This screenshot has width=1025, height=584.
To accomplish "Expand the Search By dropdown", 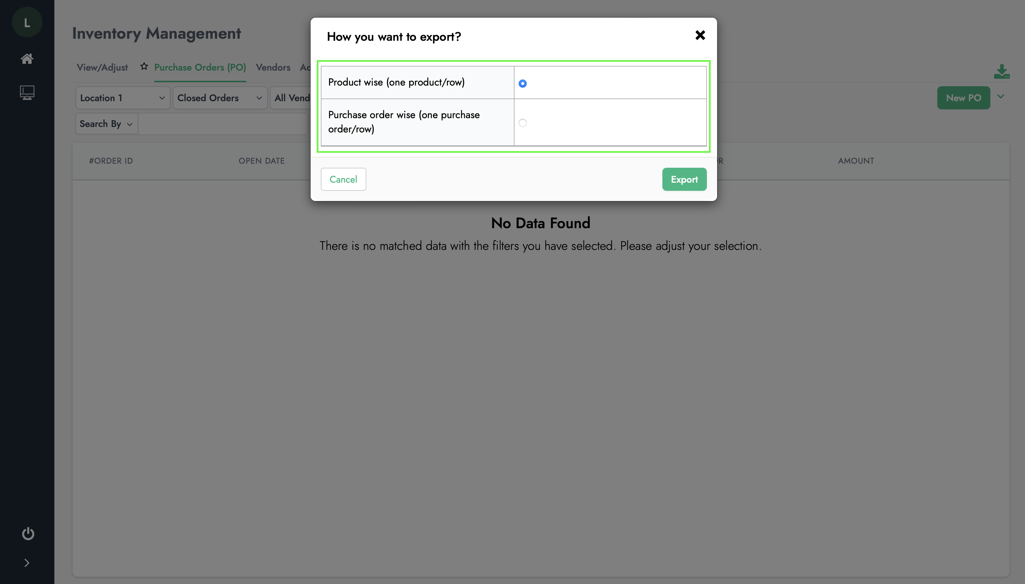I will click(106, 124).
